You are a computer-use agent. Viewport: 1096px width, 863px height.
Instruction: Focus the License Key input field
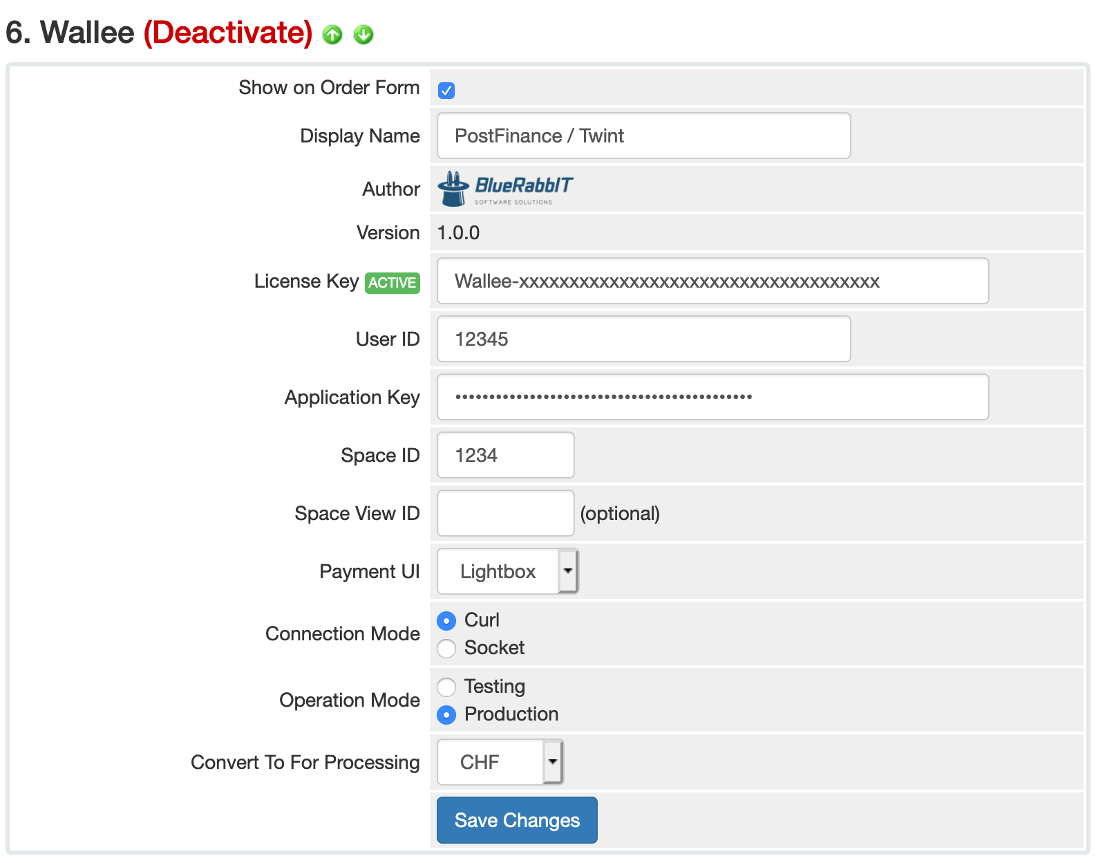pos(712,281)
